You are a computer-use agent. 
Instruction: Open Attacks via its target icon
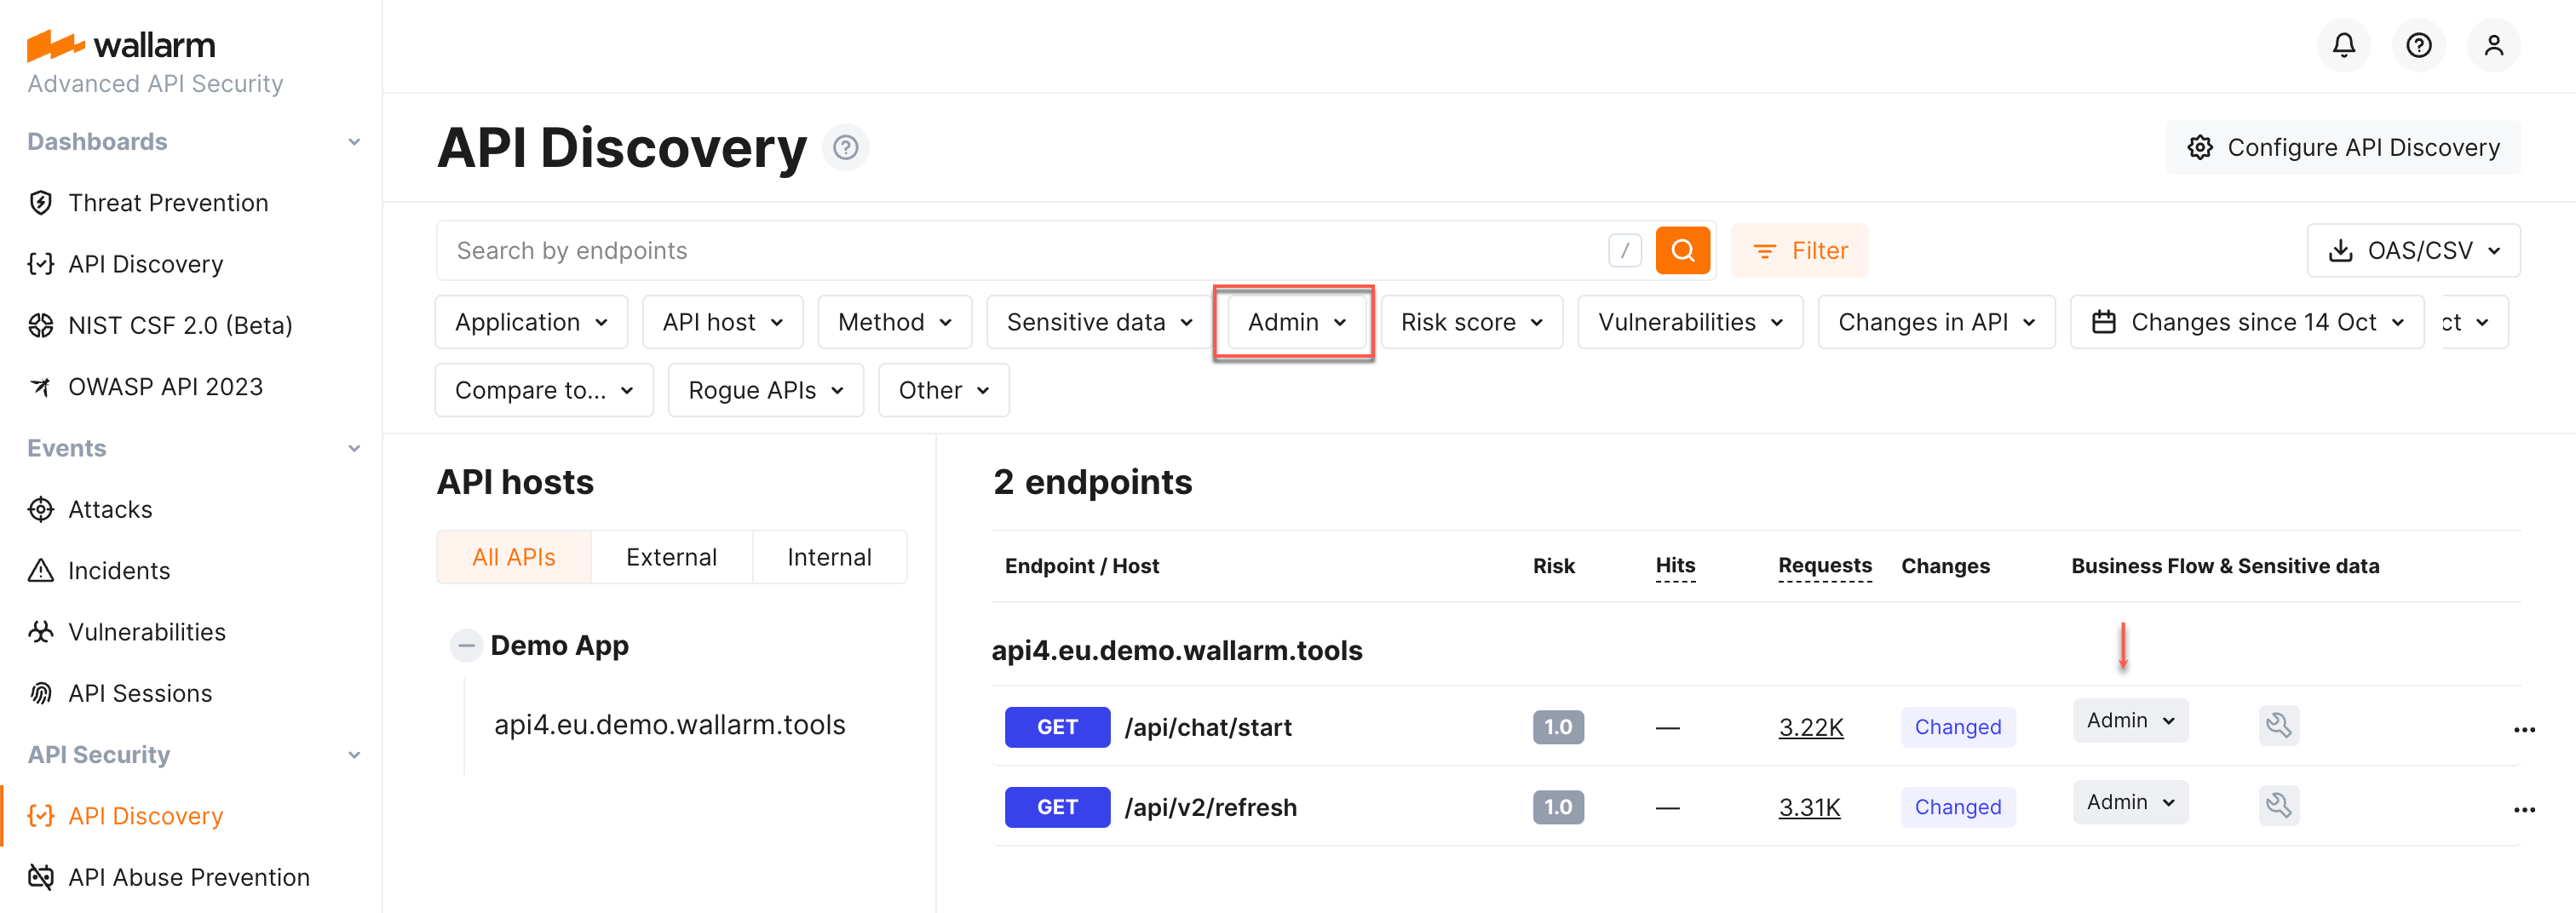pyautogui.click(x=40, y=509)
